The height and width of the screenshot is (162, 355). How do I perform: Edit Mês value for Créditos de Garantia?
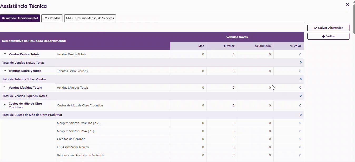click(x=188, y=139)
